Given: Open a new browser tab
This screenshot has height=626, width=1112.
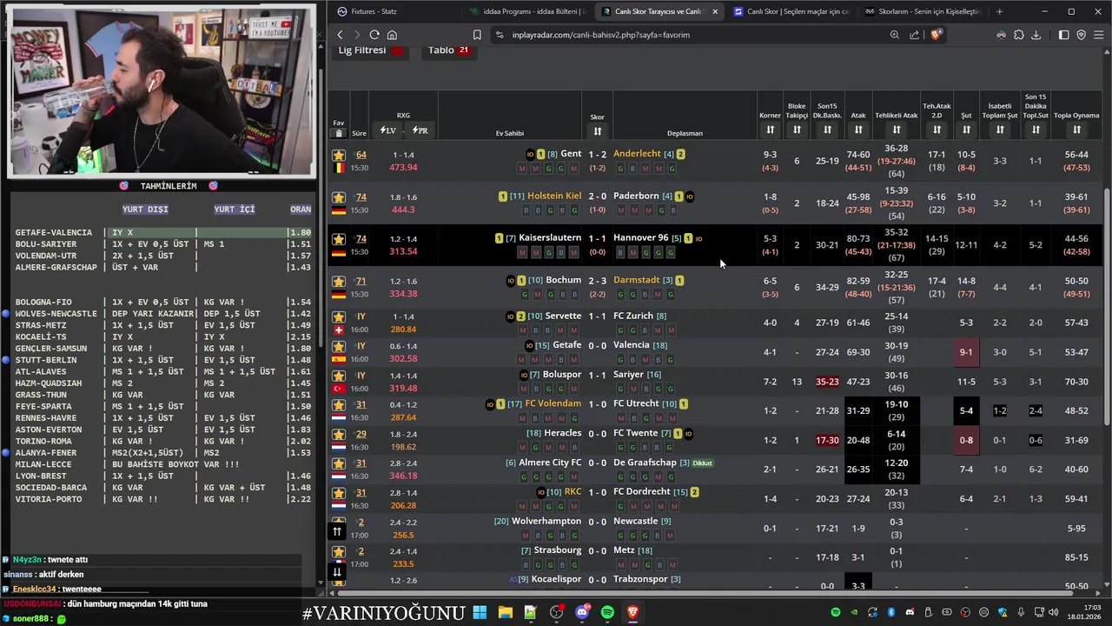Looking at the screenshot, I should (x=999, y=11).
